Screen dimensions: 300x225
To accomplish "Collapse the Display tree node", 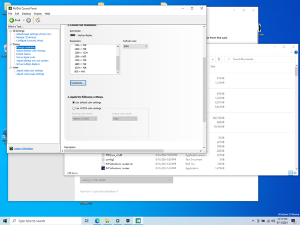I will pos(11,44).
